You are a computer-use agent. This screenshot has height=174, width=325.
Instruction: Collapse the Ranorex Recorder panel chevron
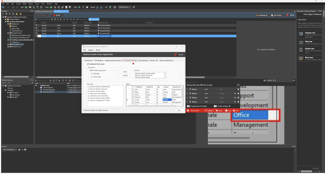pyautogui.click(x=238, y=85)
